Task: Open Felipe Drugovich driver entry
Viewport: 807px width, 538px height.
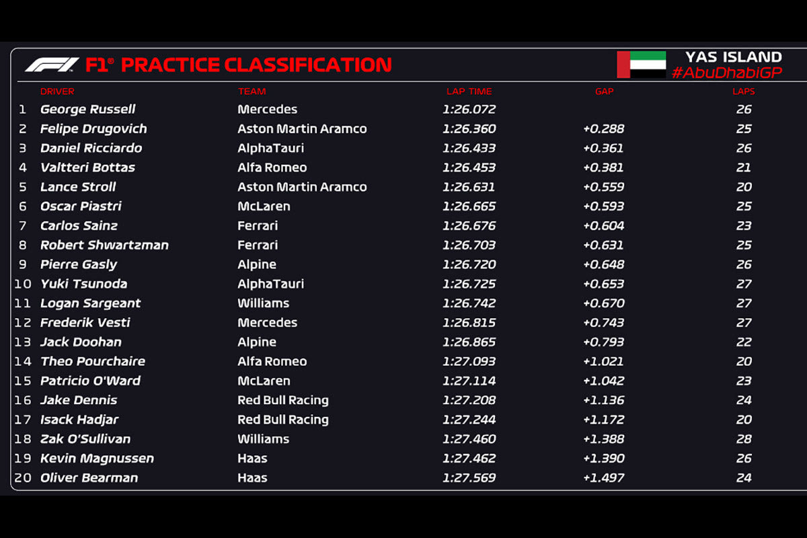Action: tap(93, 128)
